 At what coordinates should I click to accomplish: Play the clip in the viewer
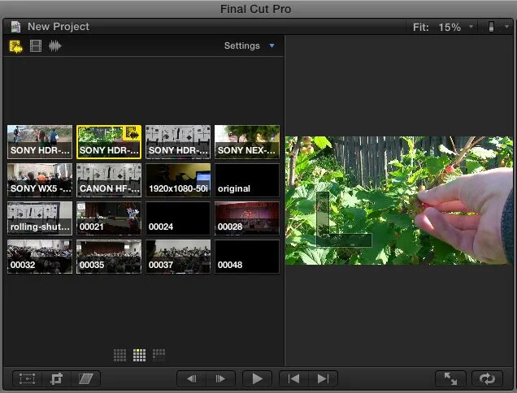point(257,379)
